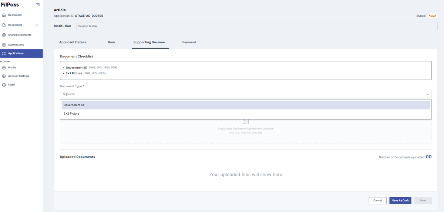Click the FilPass logo
Screen dimensions: 444x212
[10, 4]
